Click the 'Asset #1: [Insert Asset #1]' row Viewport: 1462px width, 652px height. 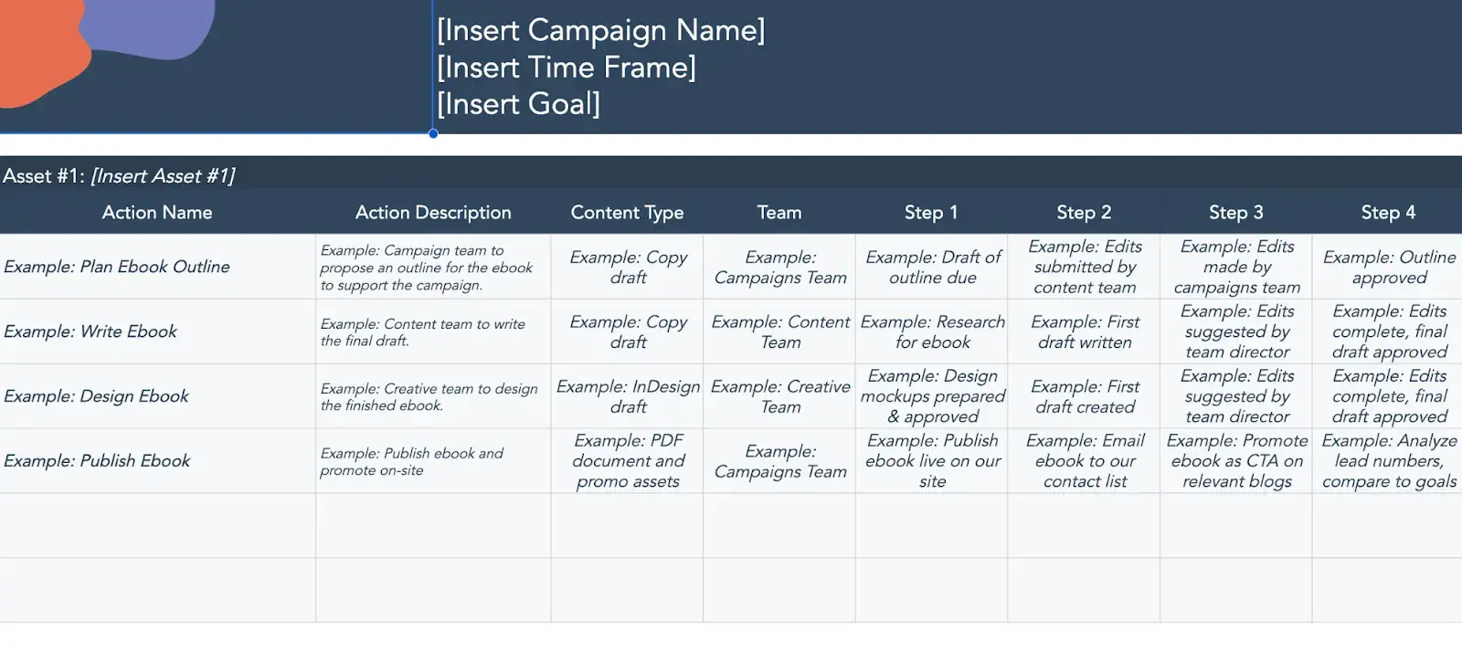pyautogui.click(x=119, y=175)
